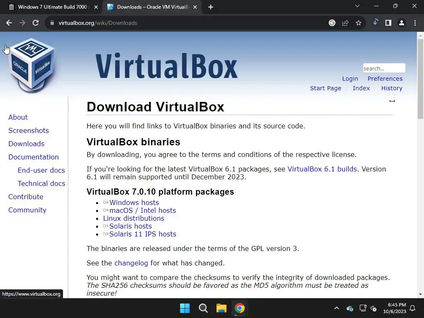The image size is (424, 318).
Task: Open End-user docs sidebar link
Action: (x=41, y=170)
